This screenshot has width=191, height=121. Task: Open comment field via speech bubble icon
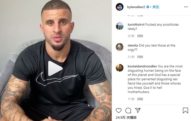(128, 110)
